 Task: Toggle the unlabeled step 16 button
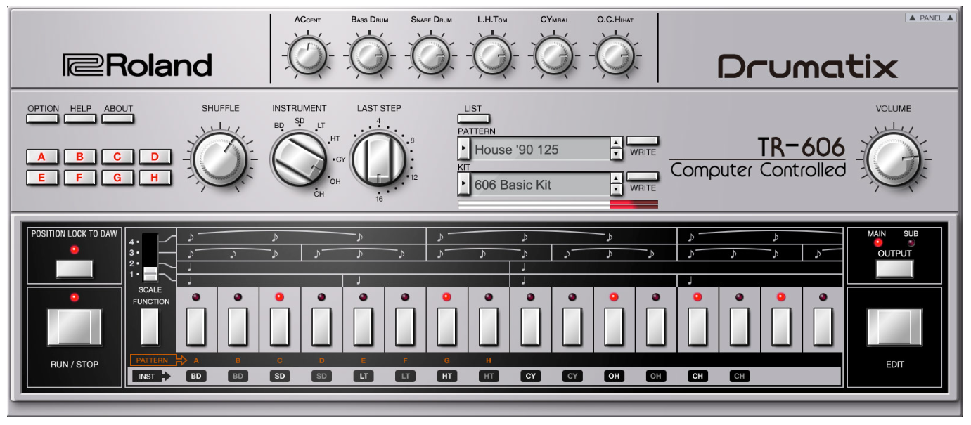coord(823,326)
